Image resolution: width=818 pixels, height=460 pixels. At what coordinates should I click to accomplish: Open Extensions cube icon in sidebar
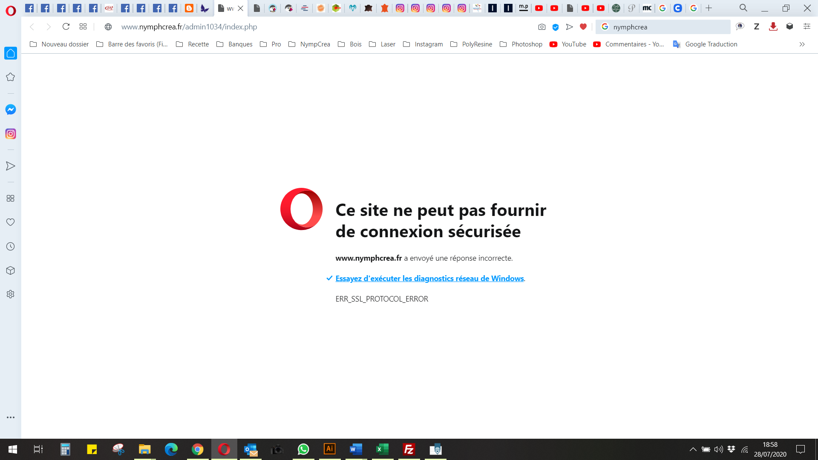click(11, 270)
